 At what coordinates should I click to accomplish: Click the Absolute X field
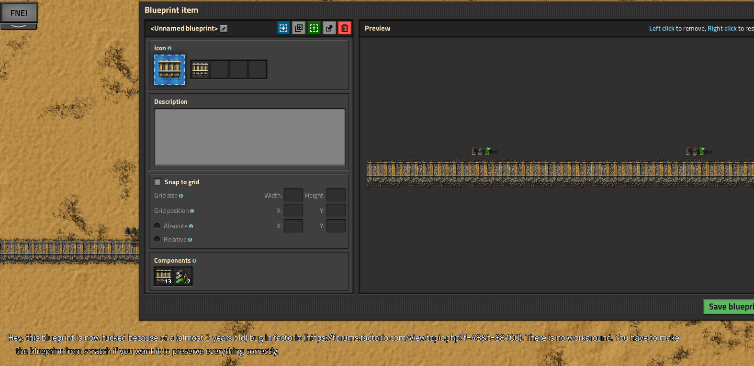[x=293, y=226]
